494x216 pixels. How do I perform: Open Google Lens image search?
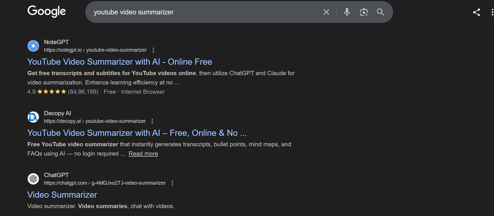(364, 12)
